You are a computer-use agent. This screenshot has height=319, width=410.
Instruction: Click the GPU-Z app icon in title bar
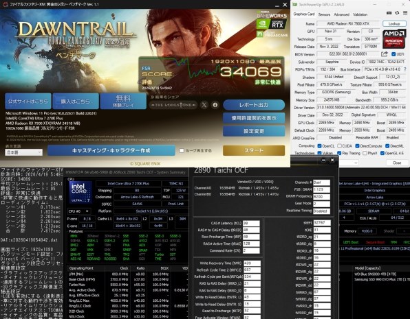click(x=294, y=4)
